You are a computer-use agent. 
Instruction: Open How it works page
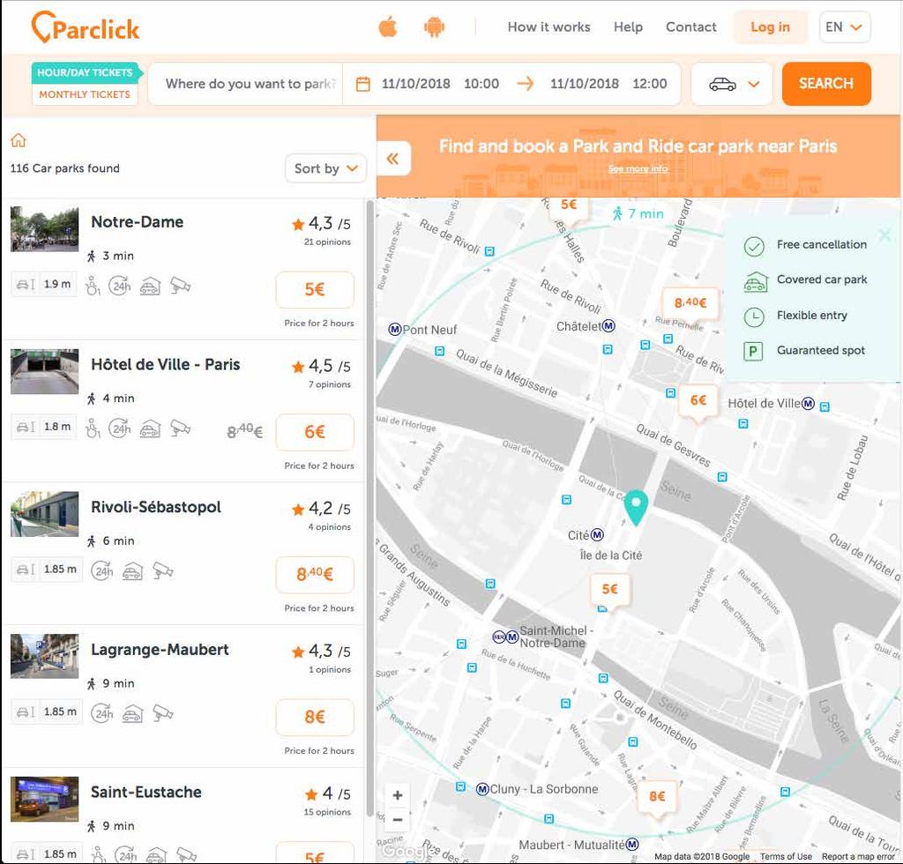[549, 27]
